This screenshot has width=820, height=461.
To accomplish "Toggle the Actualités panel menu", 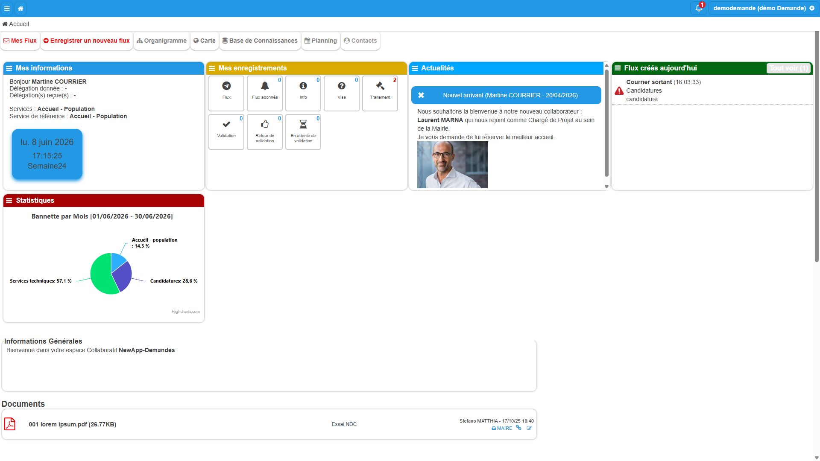I will (415, 68).
